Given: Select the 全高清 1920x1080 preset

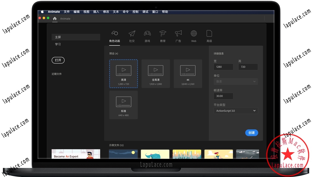Looking at the screenshot, I should tap(155, 73).
